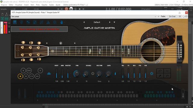The width and height of the screenshot is (193, 108).
Task: Go to next Ample Guitar preset arrow
Action: point(110,22)
